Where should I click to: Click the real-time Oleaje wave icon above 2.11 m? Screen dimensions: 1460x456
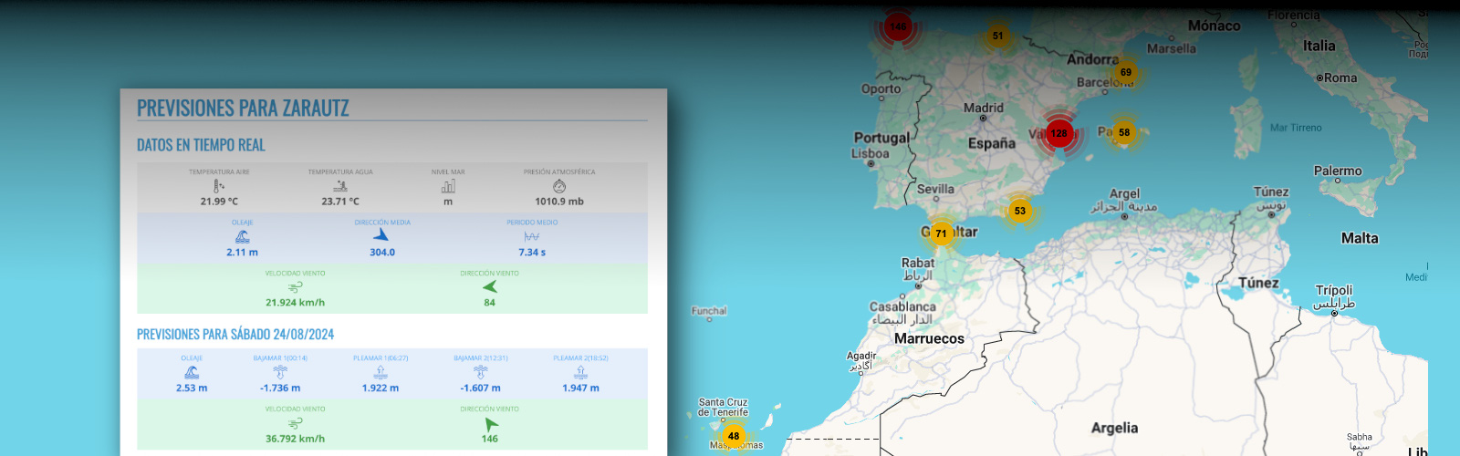(242, 236)
